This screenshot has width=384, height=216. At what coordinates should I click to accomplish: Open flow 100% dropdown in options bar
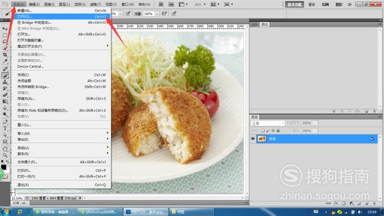point(157,14)
